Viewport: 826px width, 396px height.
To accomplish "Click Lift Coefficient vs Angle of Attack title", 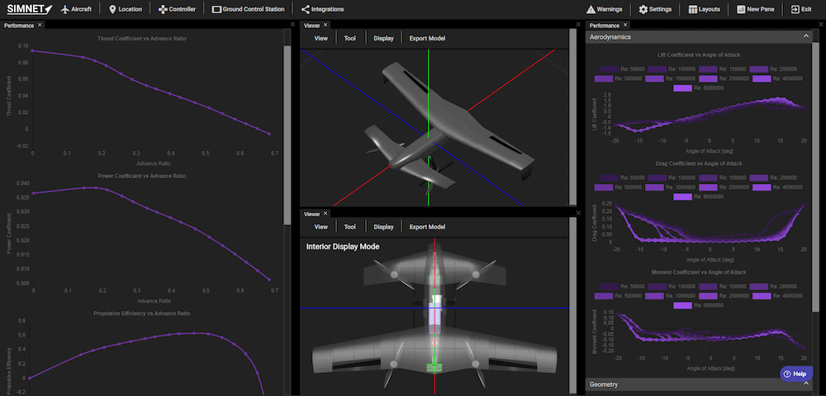I will (699, 54).
